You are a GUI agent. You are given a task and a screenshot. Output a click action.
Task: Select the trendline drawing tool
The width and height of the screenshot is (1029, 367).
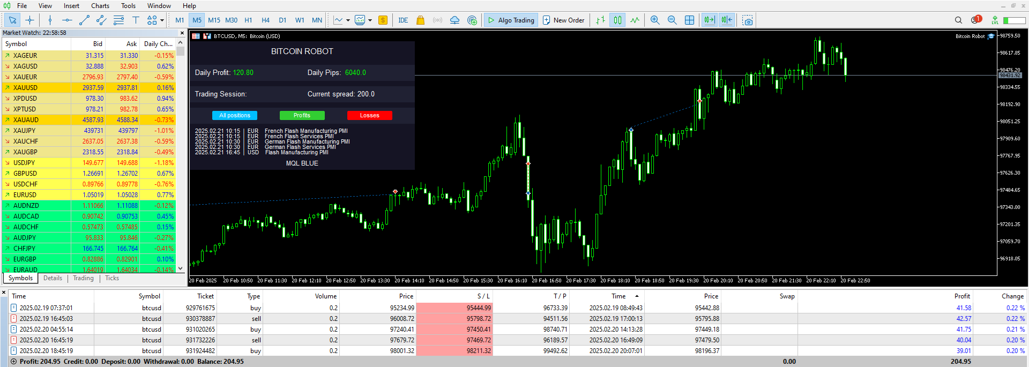pos(84,20)
